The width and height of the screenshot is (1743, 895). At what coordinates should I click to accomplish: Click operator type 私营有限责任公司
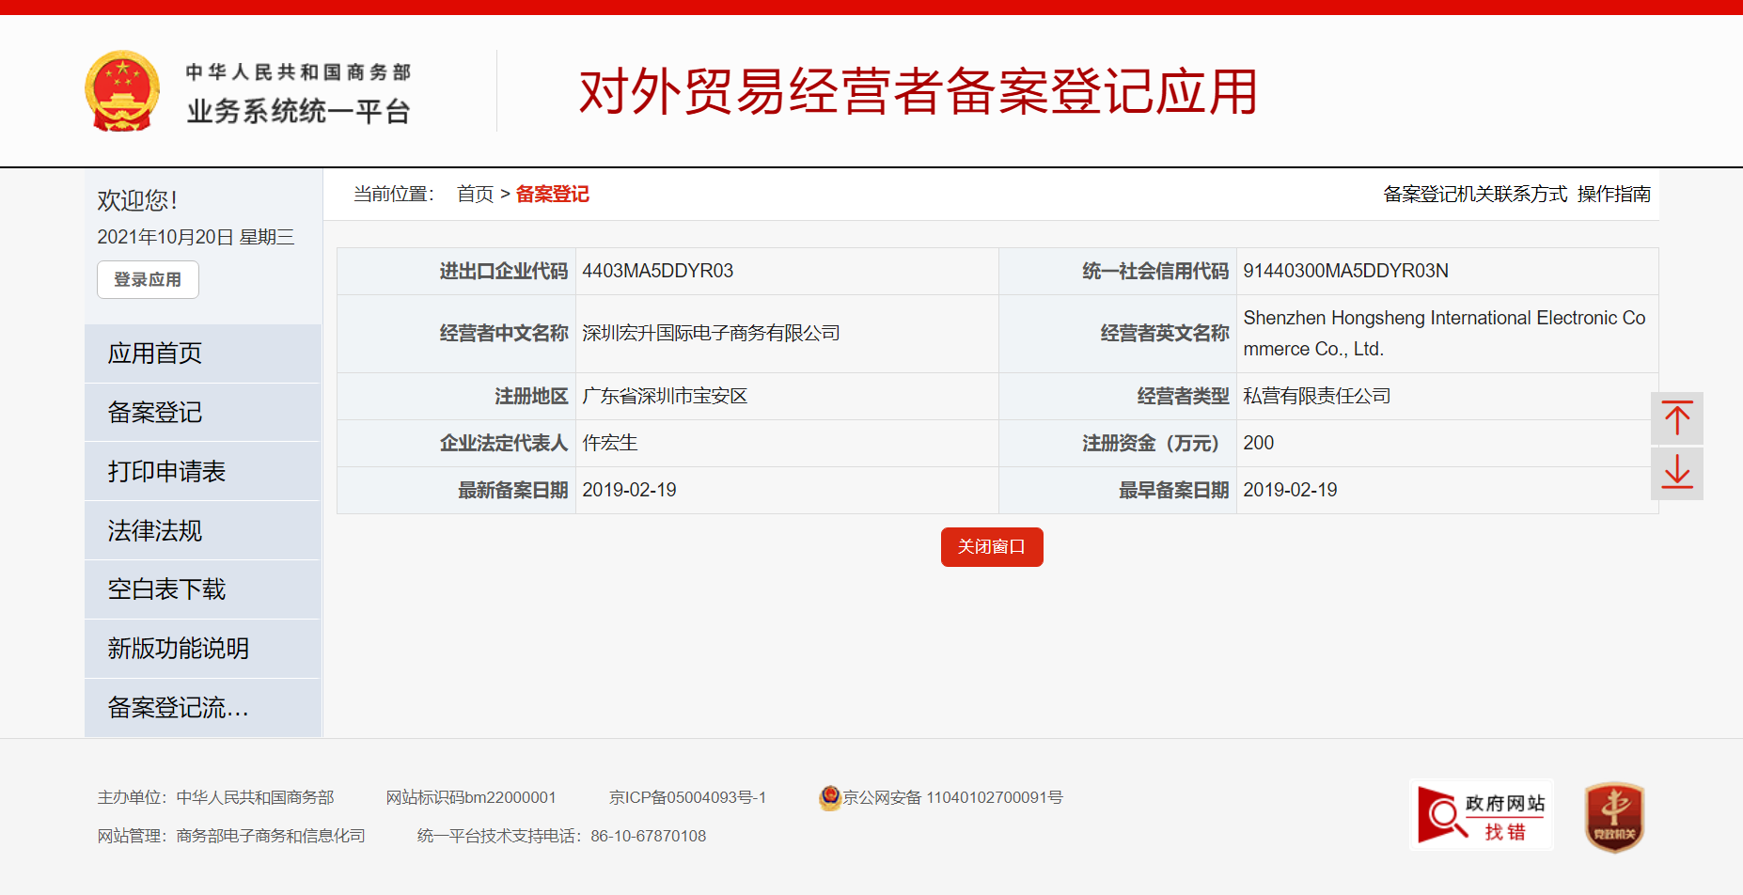pos(1317,396)
